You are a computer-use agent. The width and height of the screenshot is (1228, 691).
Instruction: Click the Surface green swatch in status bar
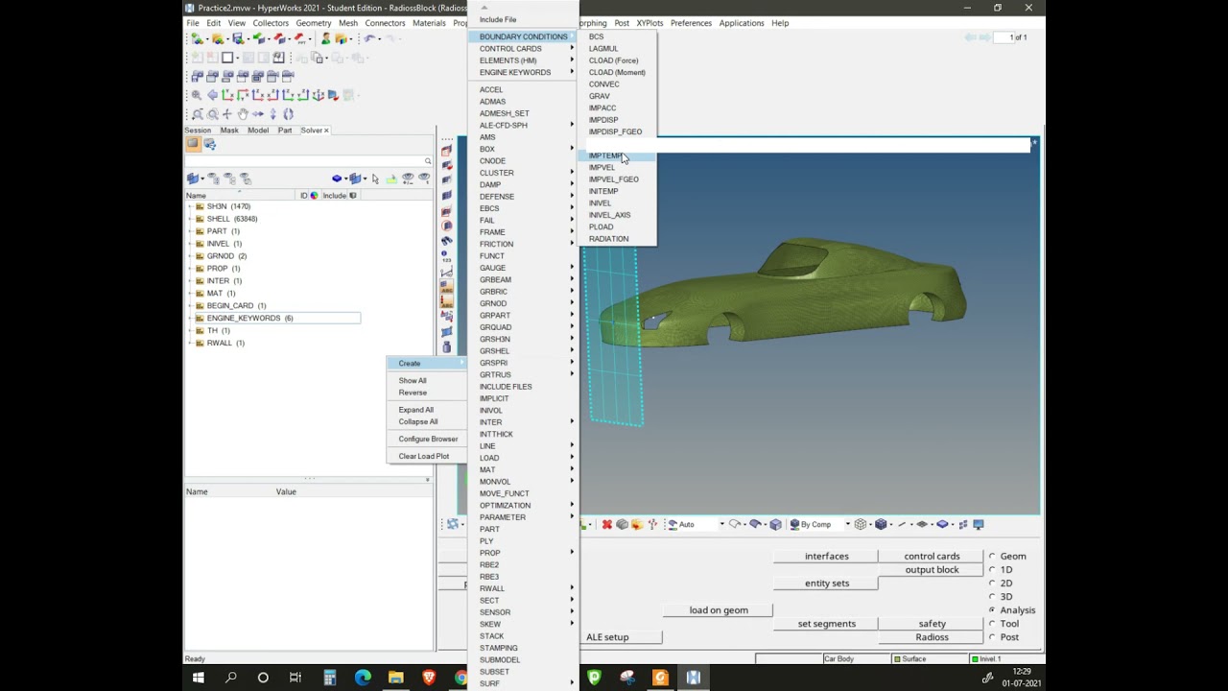point(897,659)
